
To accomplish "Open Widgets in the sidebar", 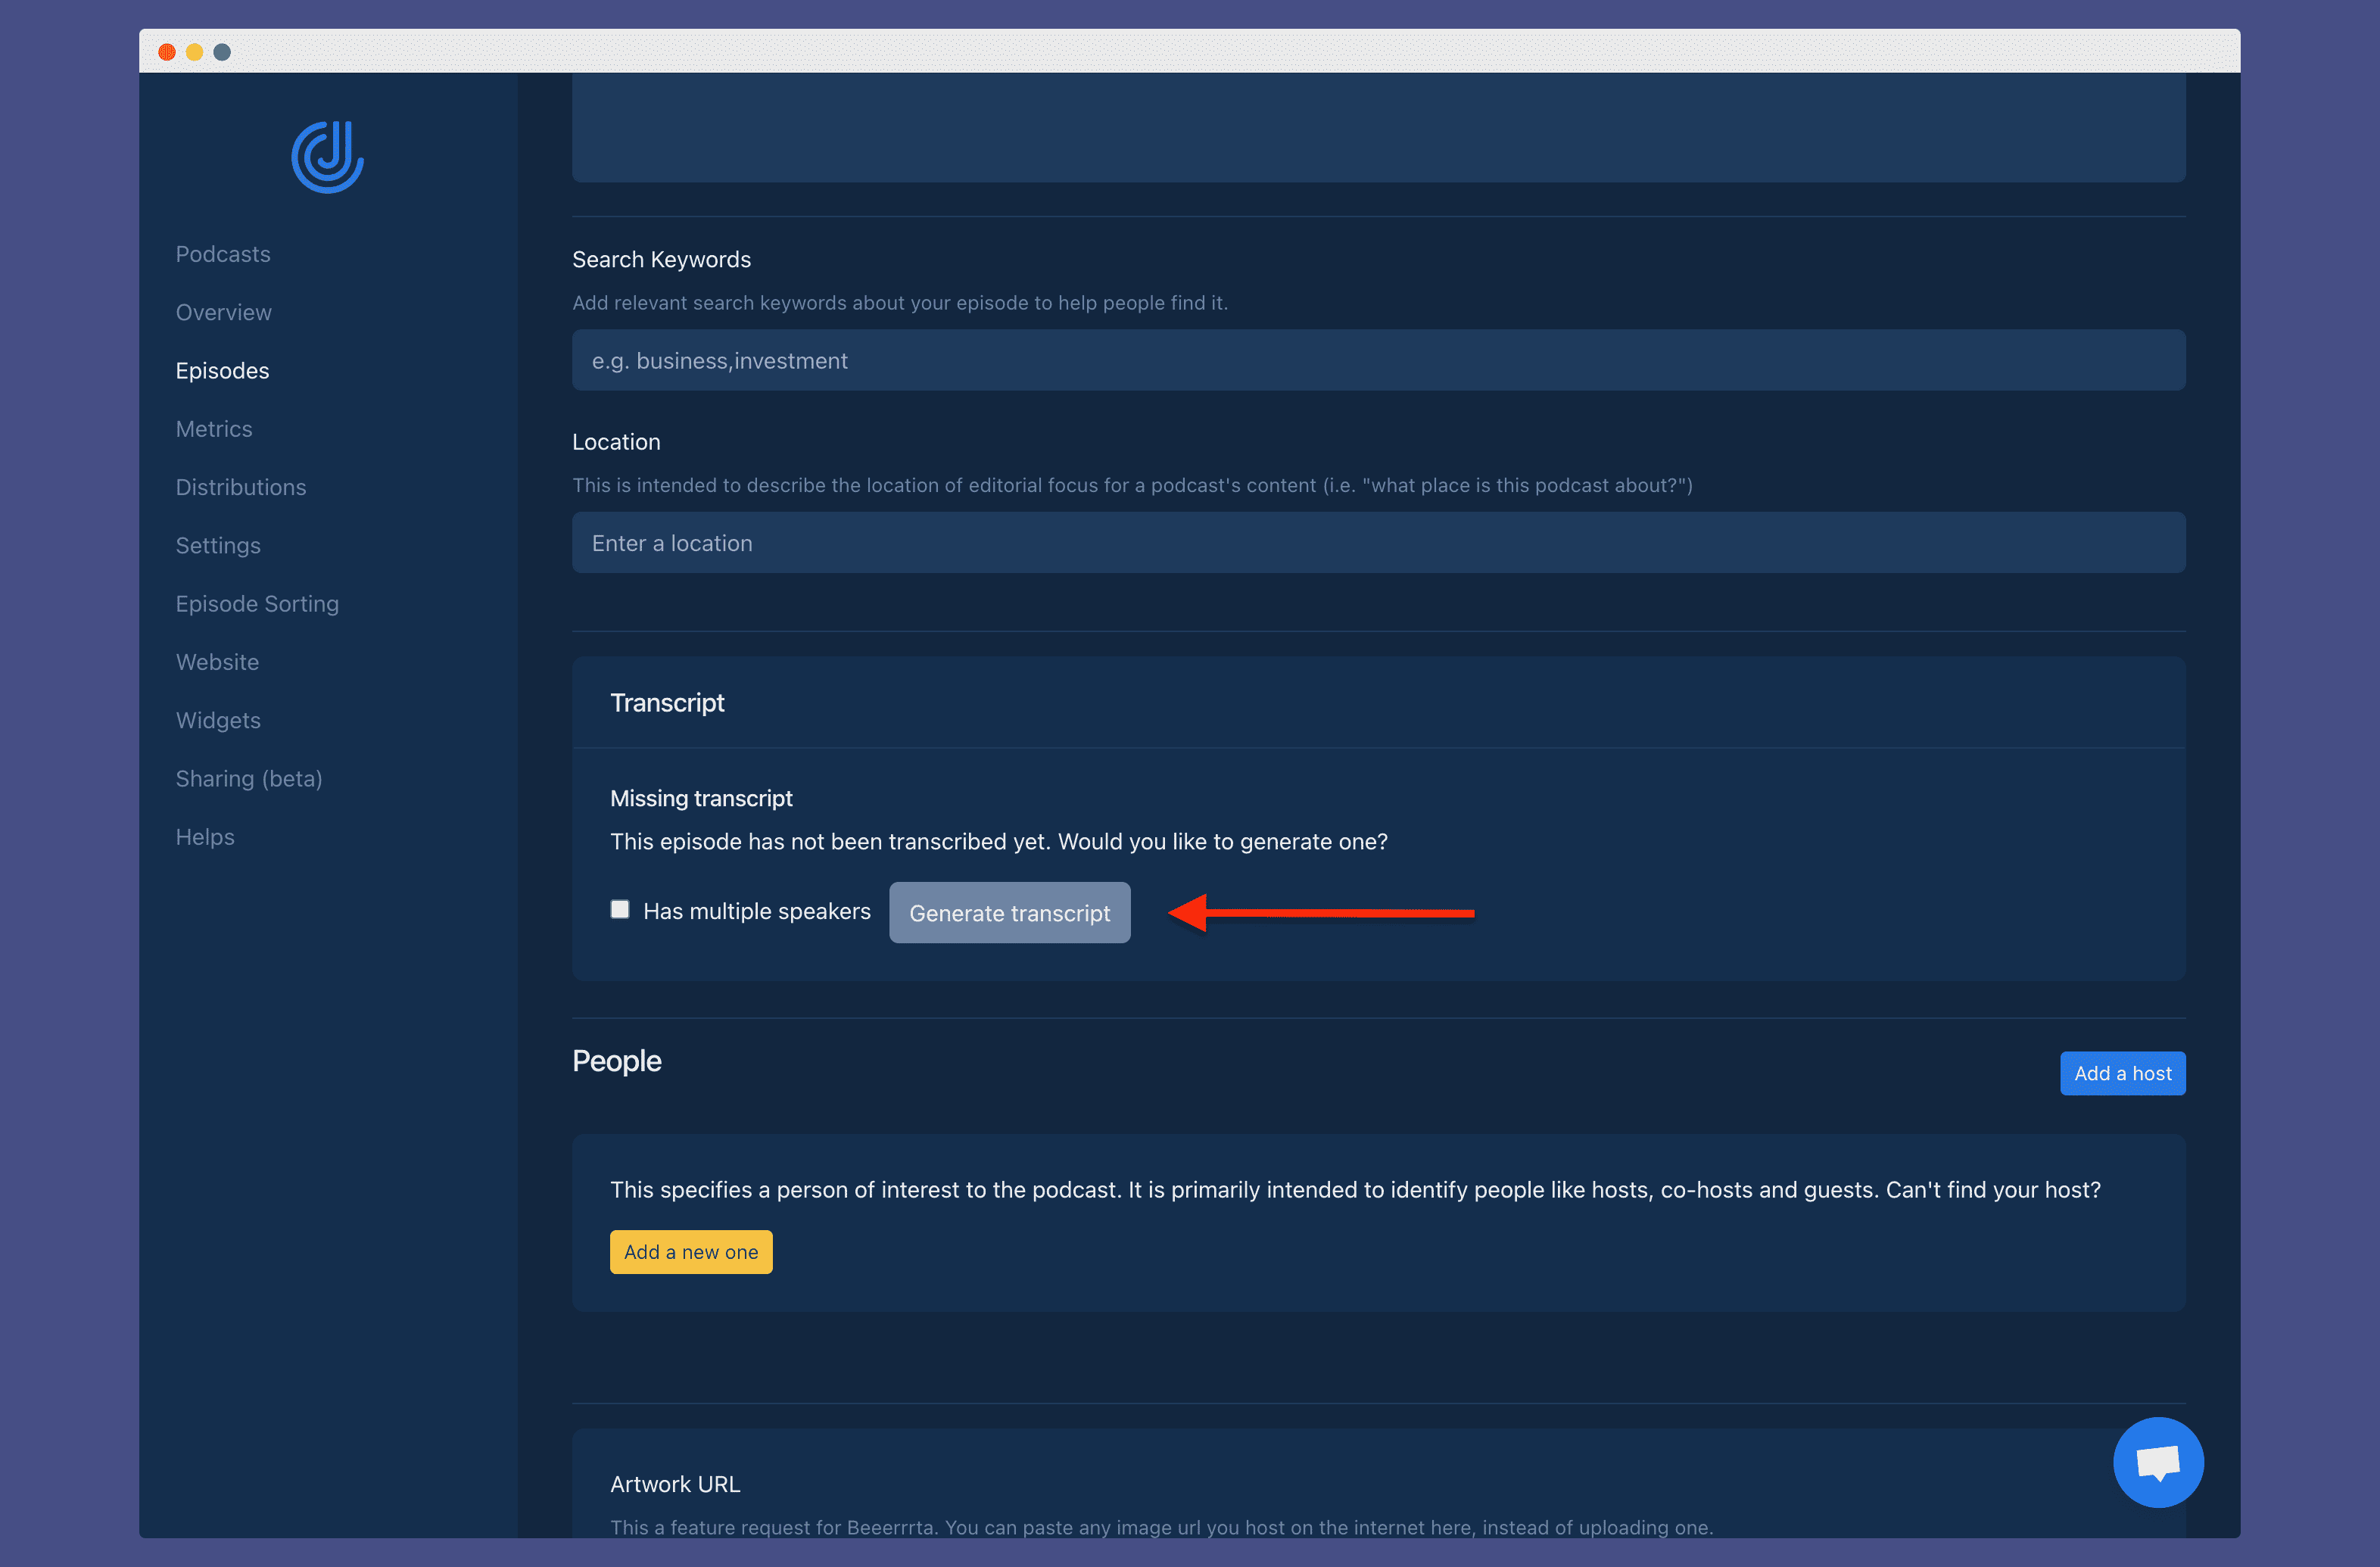I will 218,720.
